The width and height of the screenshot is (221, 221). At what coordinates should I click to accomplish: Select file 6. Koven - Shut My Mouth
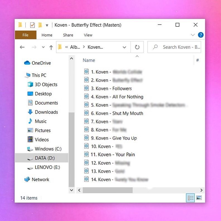coord(114,113)
